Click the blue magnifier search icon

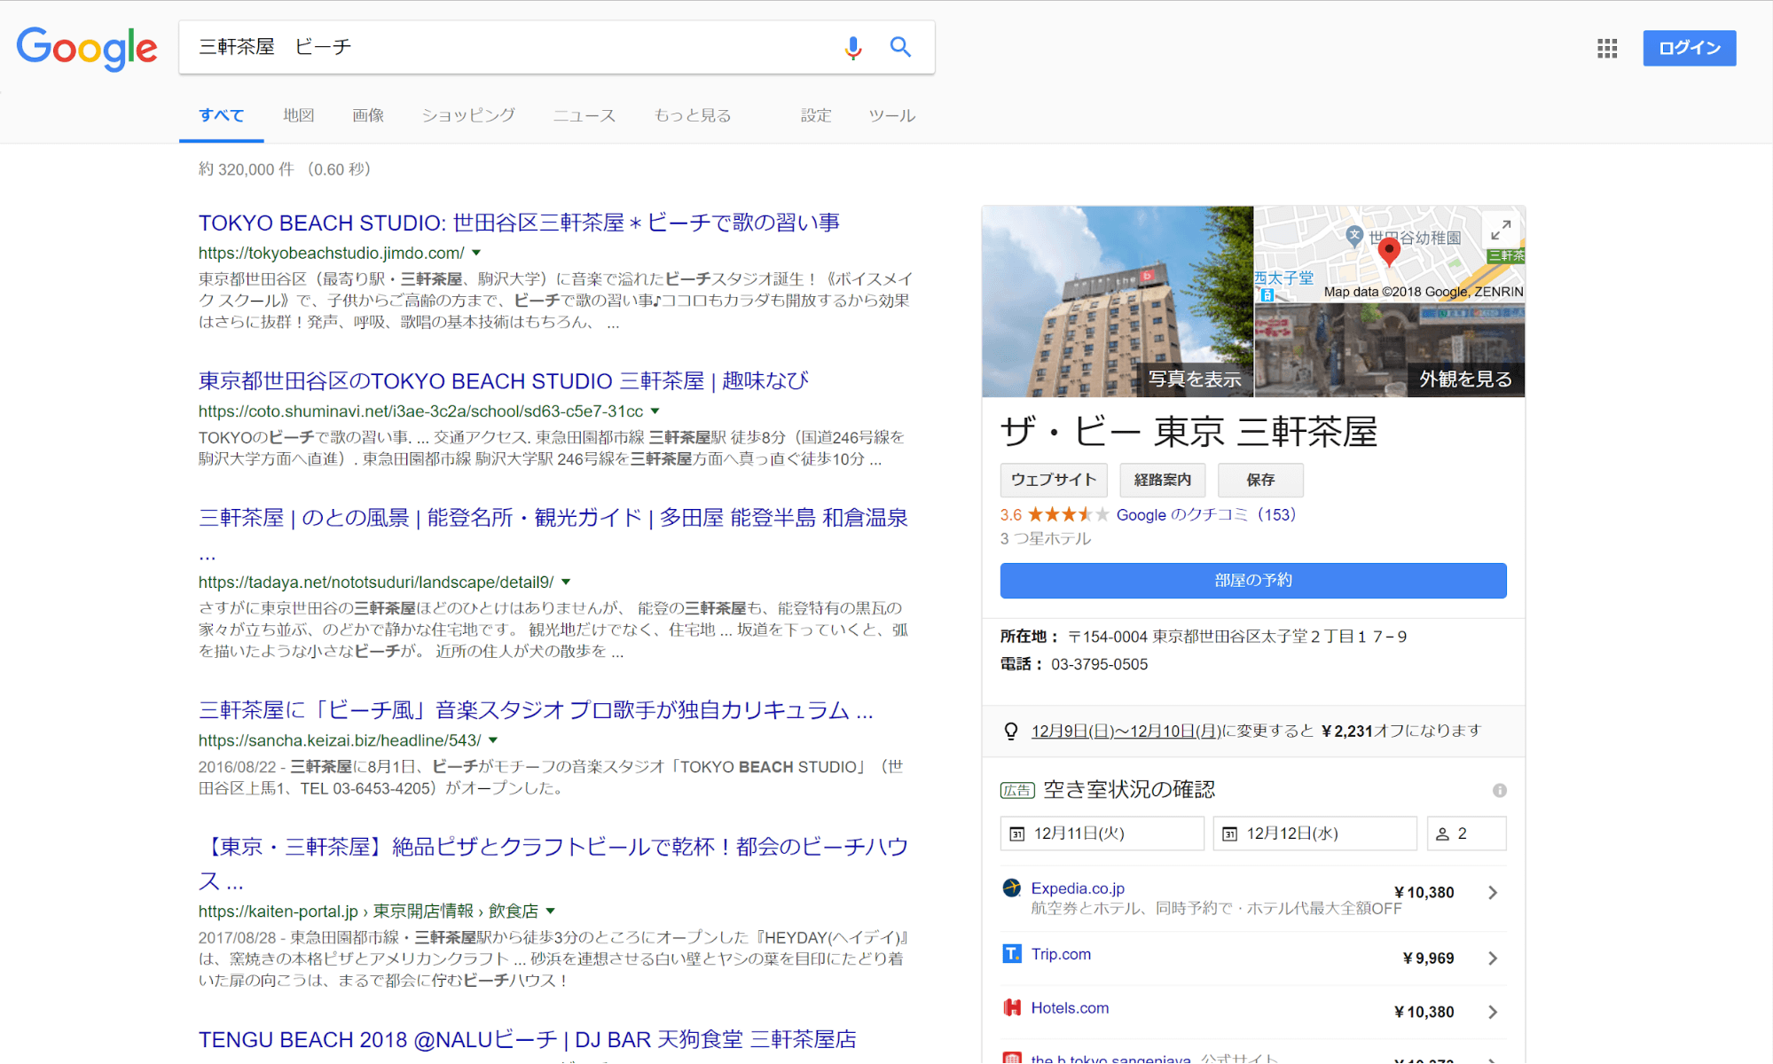[900, 47]
